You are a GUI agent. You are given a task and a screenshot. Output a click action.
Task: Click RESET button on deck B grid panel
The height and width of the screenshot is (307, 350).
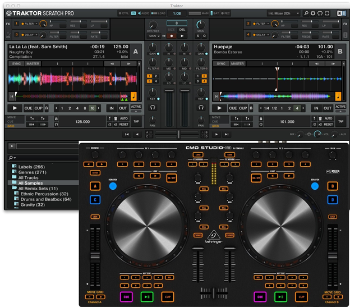pyautogui.click(x=328, y=125)
